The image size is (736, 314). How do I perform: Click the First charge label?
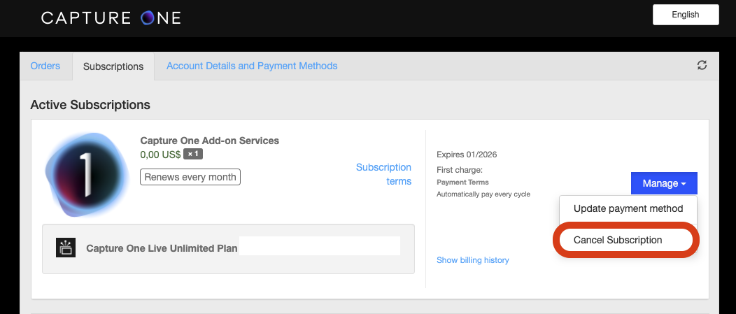click(460, 169)
